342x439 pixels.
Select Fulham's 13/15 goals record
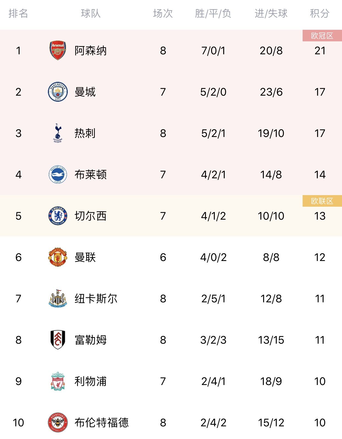click(271, 340)
